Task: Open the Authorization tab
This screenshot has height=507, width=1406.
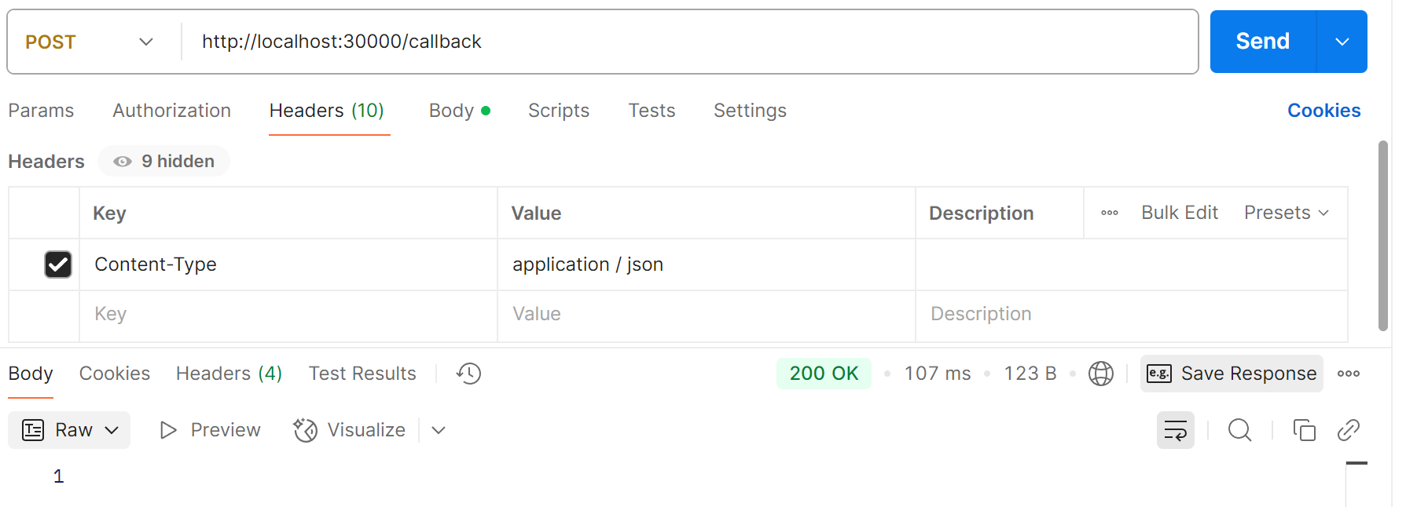Action: click(x=171, y=111)
